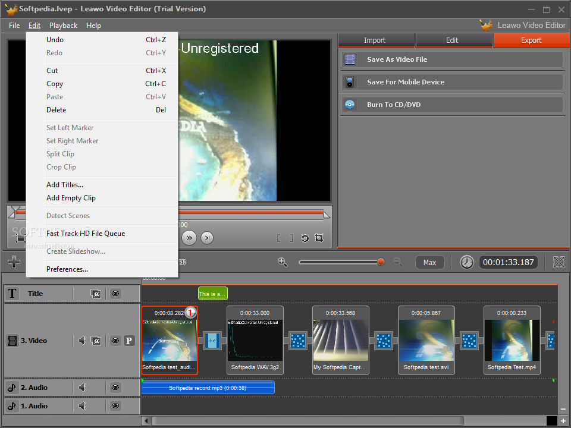The height and width of the screenshot is (428, 571).
Task: Click the Save For Mobile Device icon
Action: click(x=350, y=82)
